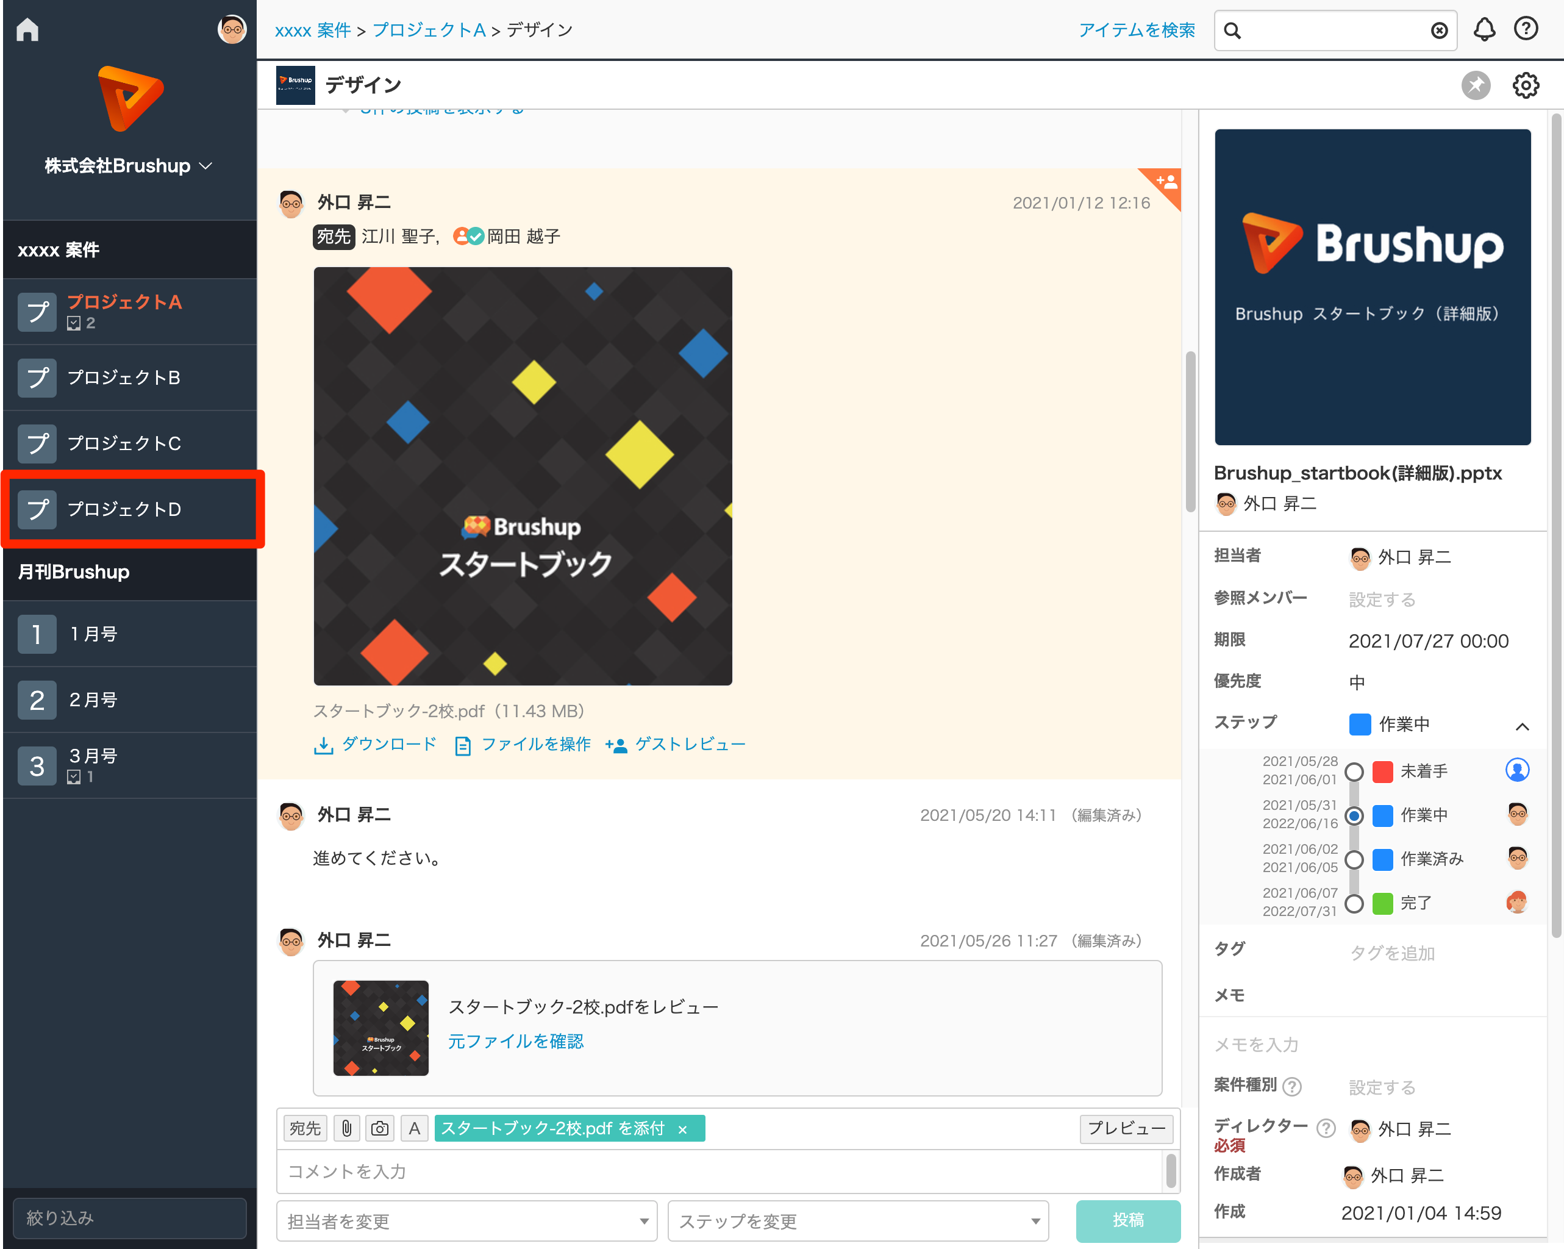The image size is (1564, 1249).
Task: Click the green 完了 color swatch
Action: [x=1383, y=904]
